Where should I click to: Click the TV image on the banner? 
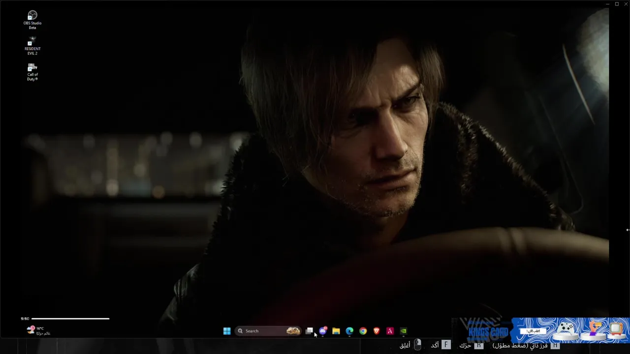click(x=615, y=328)
